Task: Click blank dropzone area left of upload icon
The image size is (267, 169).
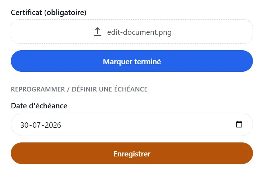Action: (52, 32)
